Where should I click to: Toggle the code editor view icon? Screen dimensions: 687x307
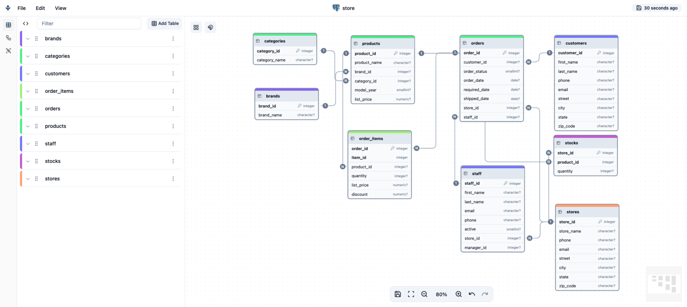pos(26,24)
